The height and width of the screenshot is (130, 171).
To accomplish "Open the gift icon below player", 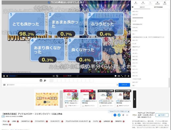I will point(41,80).
